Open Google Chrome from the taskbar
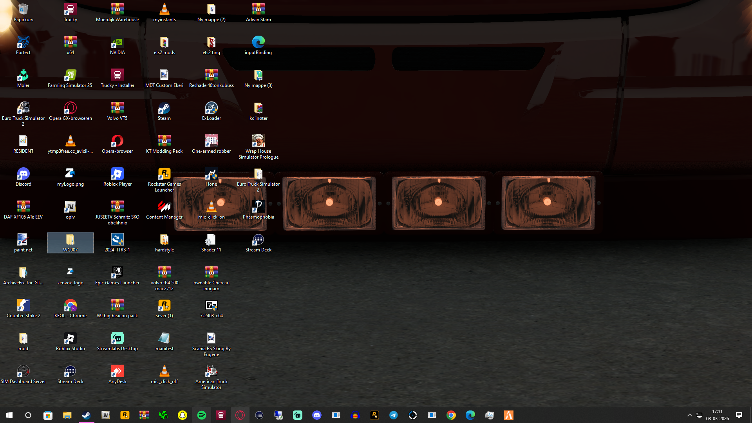This screenshot has width=752, height=423. [451, 415]
